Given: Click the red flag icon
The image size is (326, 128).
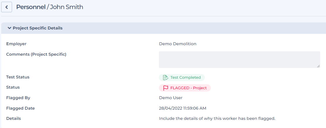Looking at the screenshot, I should (x=166, y=88).
